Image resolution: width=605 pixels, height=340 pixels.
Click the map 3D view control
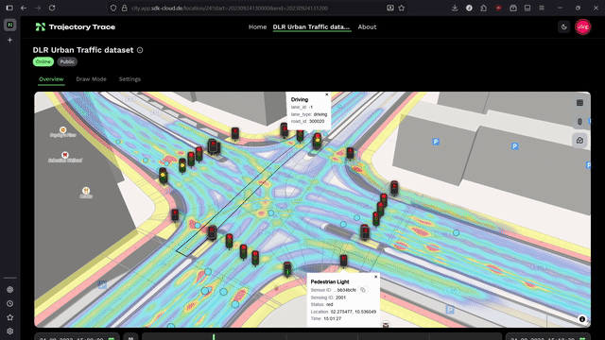[579, 141]
